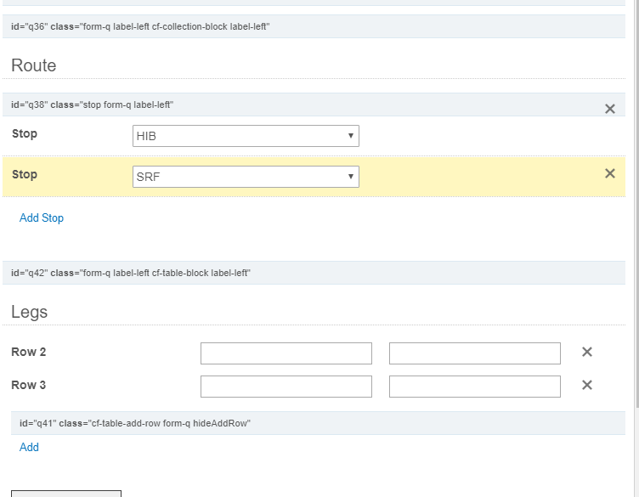Expand the SRF stop dropdown
This screenshot has height=497, width=639.
(x=246, y=177)
